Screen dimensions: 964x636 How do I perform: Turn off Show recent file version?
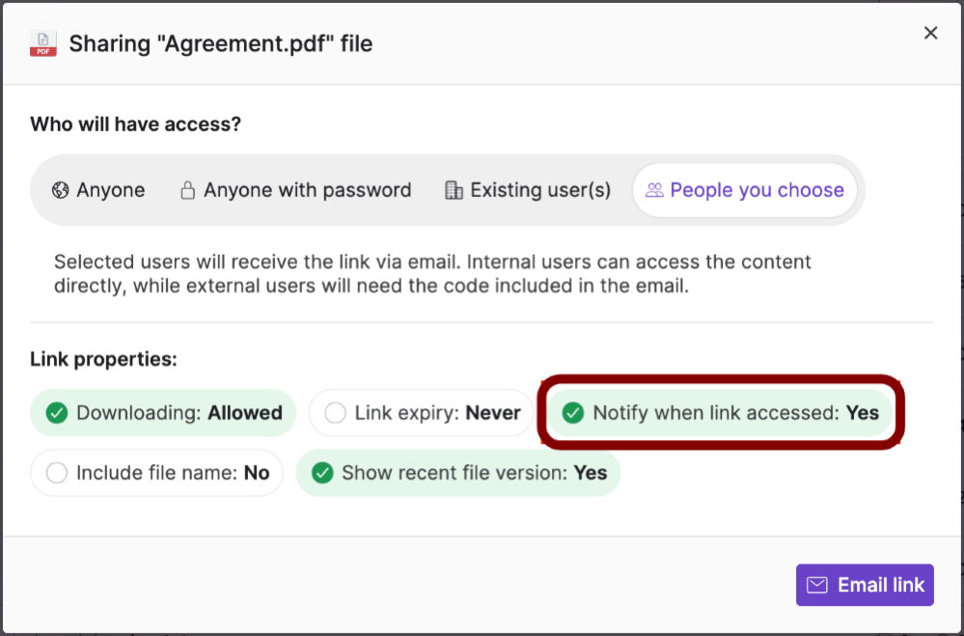457,473
